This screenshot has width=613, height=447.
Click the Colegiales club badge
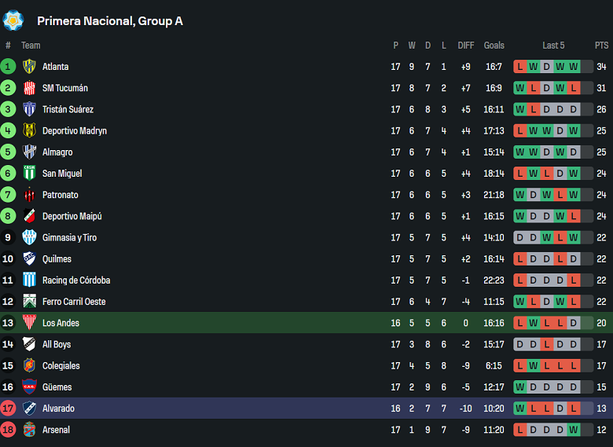coord(29,365)
